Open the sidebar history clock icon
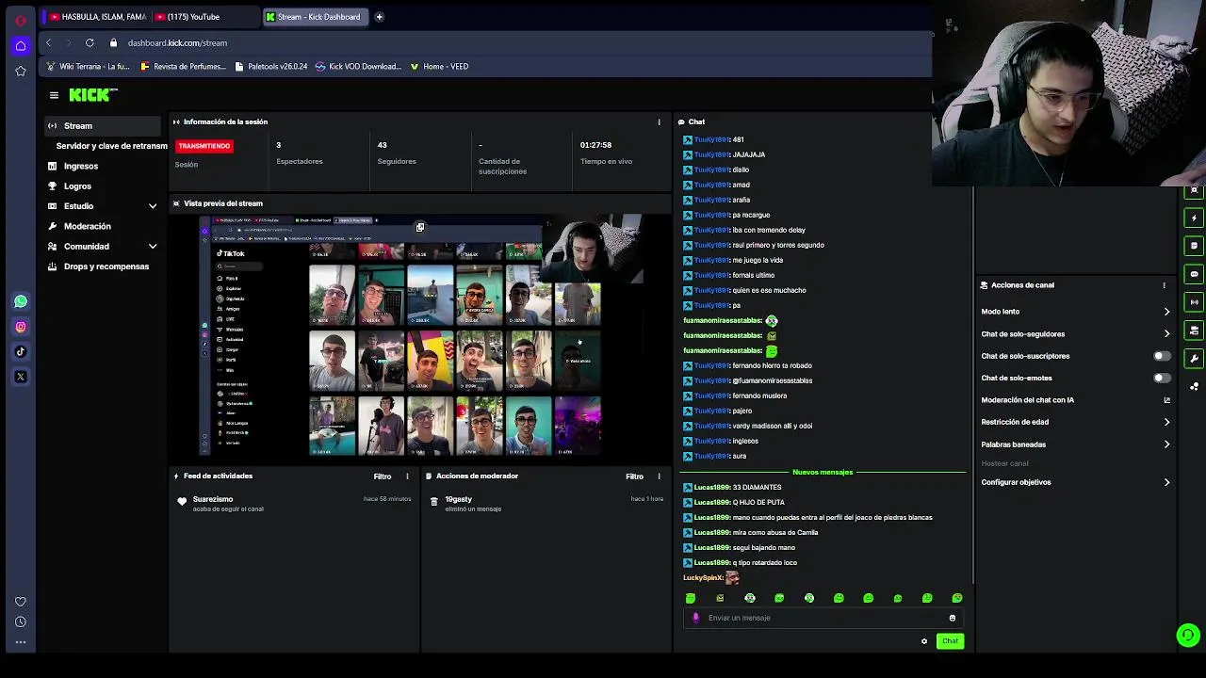1206x678 pixels. tap(21, 621)
